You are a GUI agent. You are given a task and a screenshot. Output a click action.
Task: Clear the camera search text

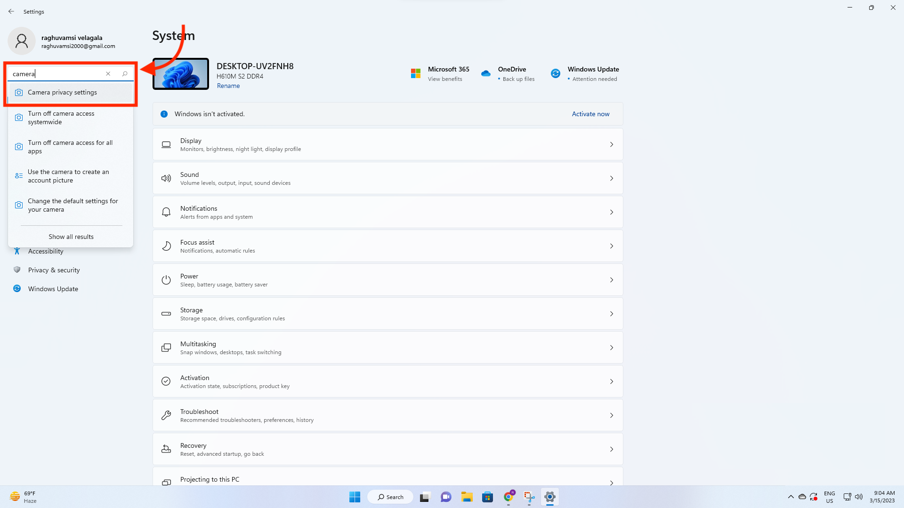pos(108,73)
